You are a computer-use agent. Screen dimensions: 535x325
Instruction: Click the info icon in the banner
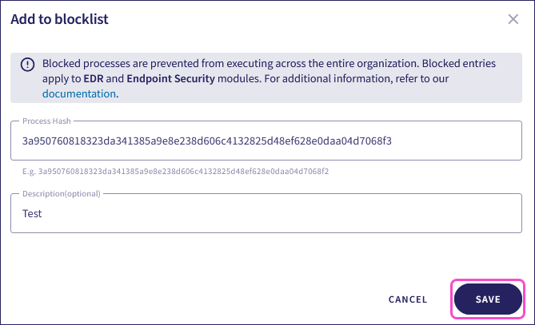point(28,65)
